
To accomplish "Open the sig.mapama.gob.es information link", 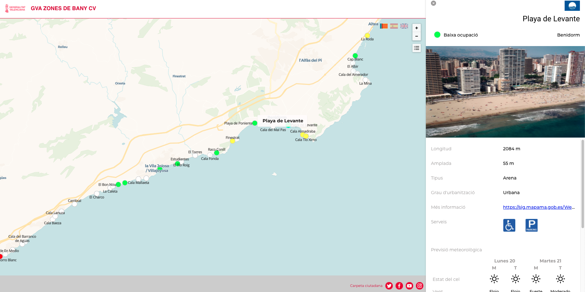I will tap(539, 207).
